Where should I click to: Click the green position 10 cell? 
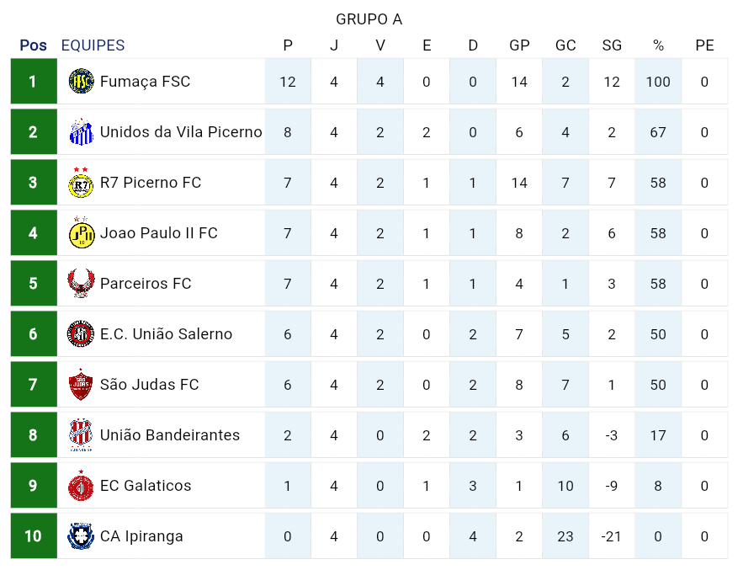coord(34,536)
